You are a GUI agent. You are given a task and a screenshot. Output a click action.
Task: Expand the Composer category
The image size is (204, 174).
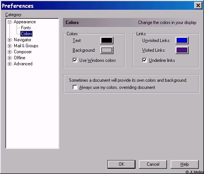click(9, 52)
